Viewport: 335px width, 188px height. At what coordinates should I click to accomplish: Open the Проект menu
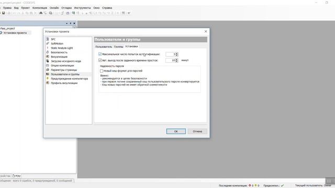coord(25,8)
